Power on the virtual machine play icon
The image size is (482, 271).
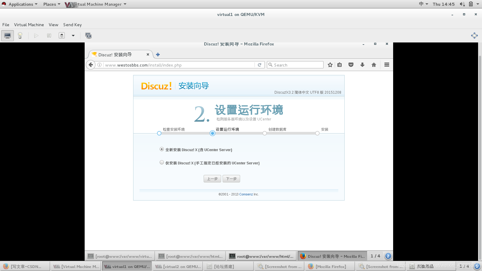[x=36, y=36]
